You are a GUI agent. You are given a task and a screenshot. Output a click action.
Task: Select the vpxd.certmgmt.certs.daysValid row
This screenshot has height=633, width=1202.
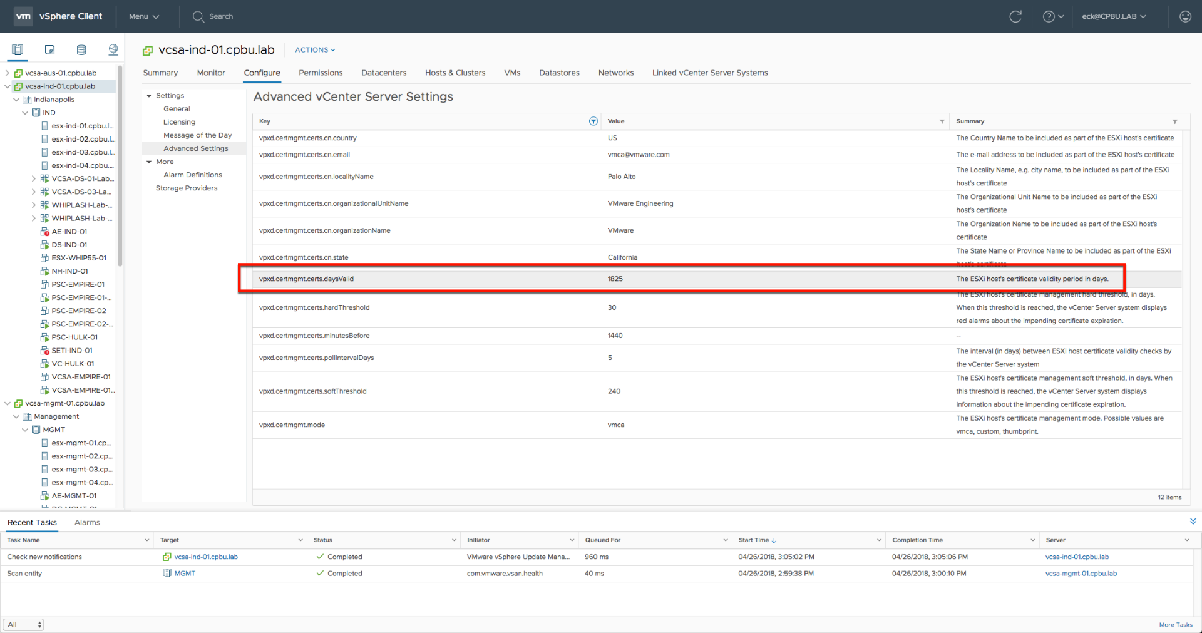tap(717, 279)
